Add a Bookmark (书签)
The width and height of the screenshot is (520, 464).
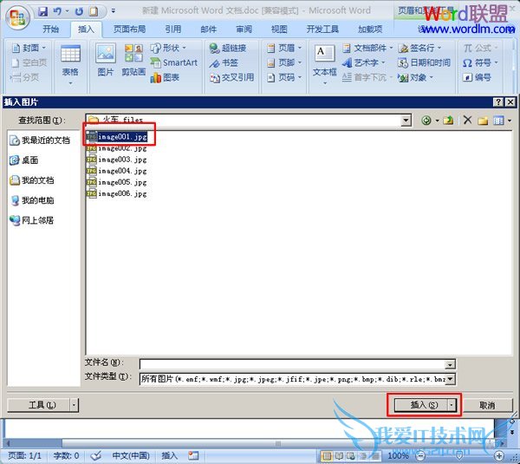(x=224, y=62)
